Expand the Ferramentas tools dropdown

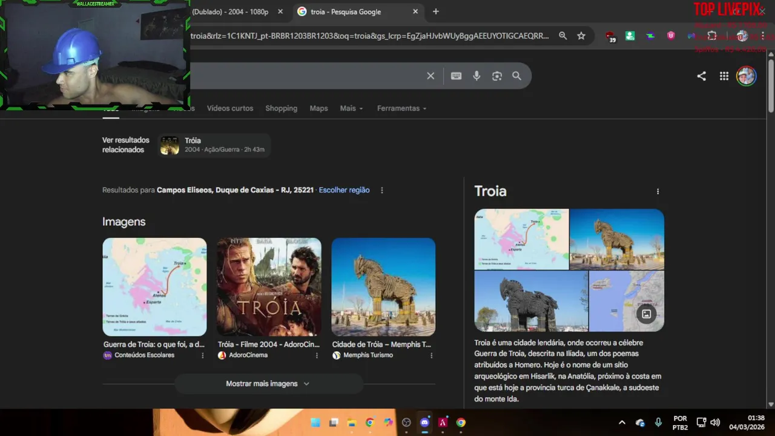coord(401,108)
